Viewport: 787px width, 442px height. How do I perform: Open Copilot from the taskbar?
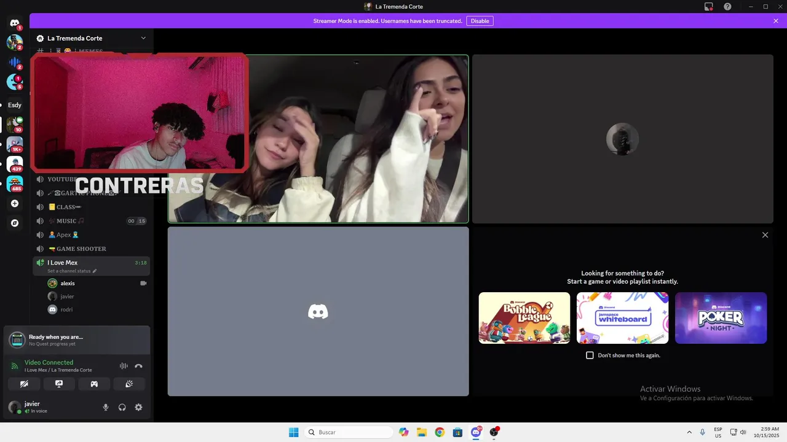coord(403,432)
